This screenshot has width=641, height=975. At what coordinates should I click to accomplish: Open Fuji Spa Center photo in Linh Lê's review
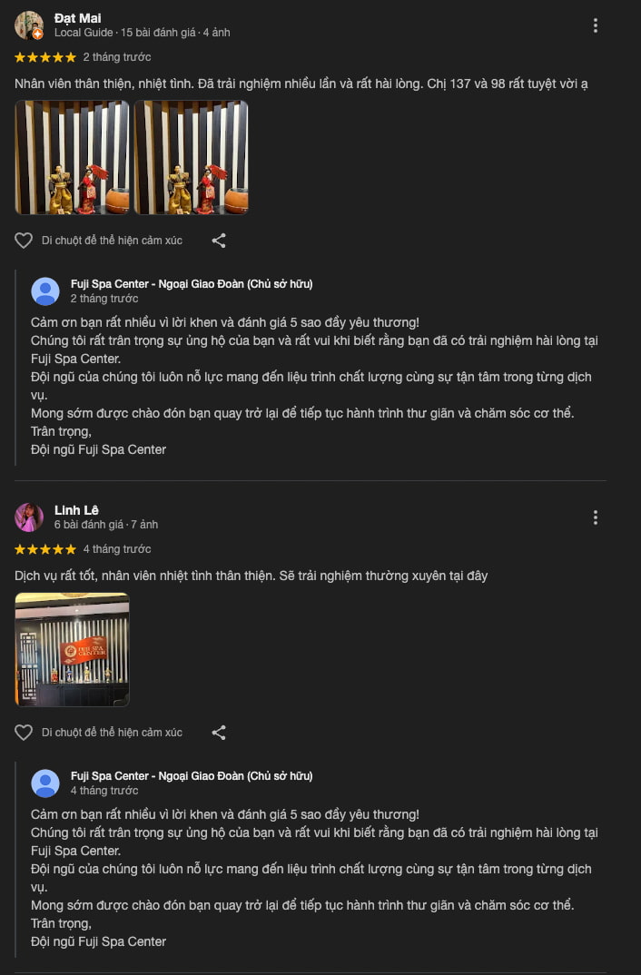point(72,650)
